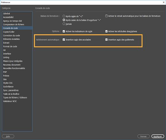166x140 pixels.
Task: Select 'Conseils de code' category
Action: click(x=17, y=28)
